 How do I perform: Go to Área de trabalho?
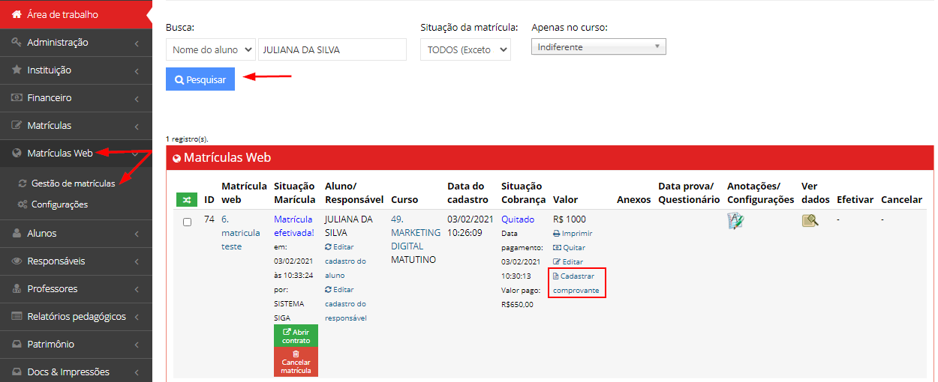[x=62, y=14]
